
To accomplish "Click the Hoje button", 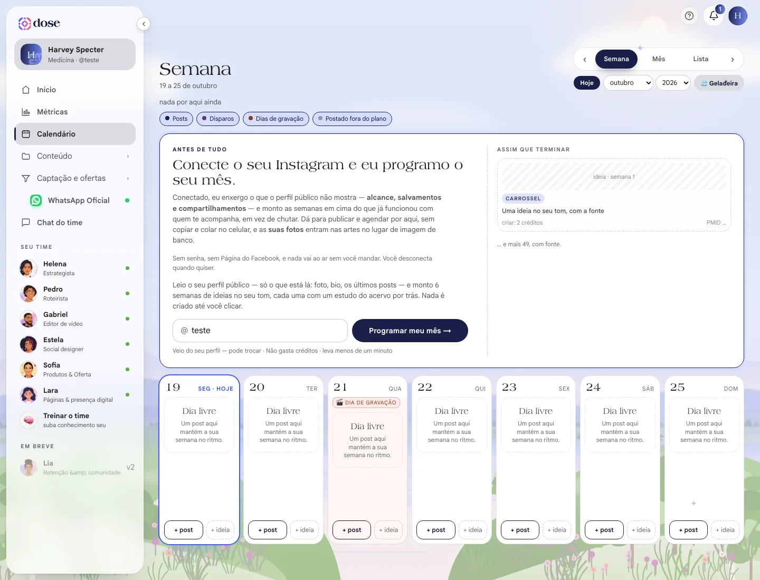I will pyautogui.click(x=587, y=83).
